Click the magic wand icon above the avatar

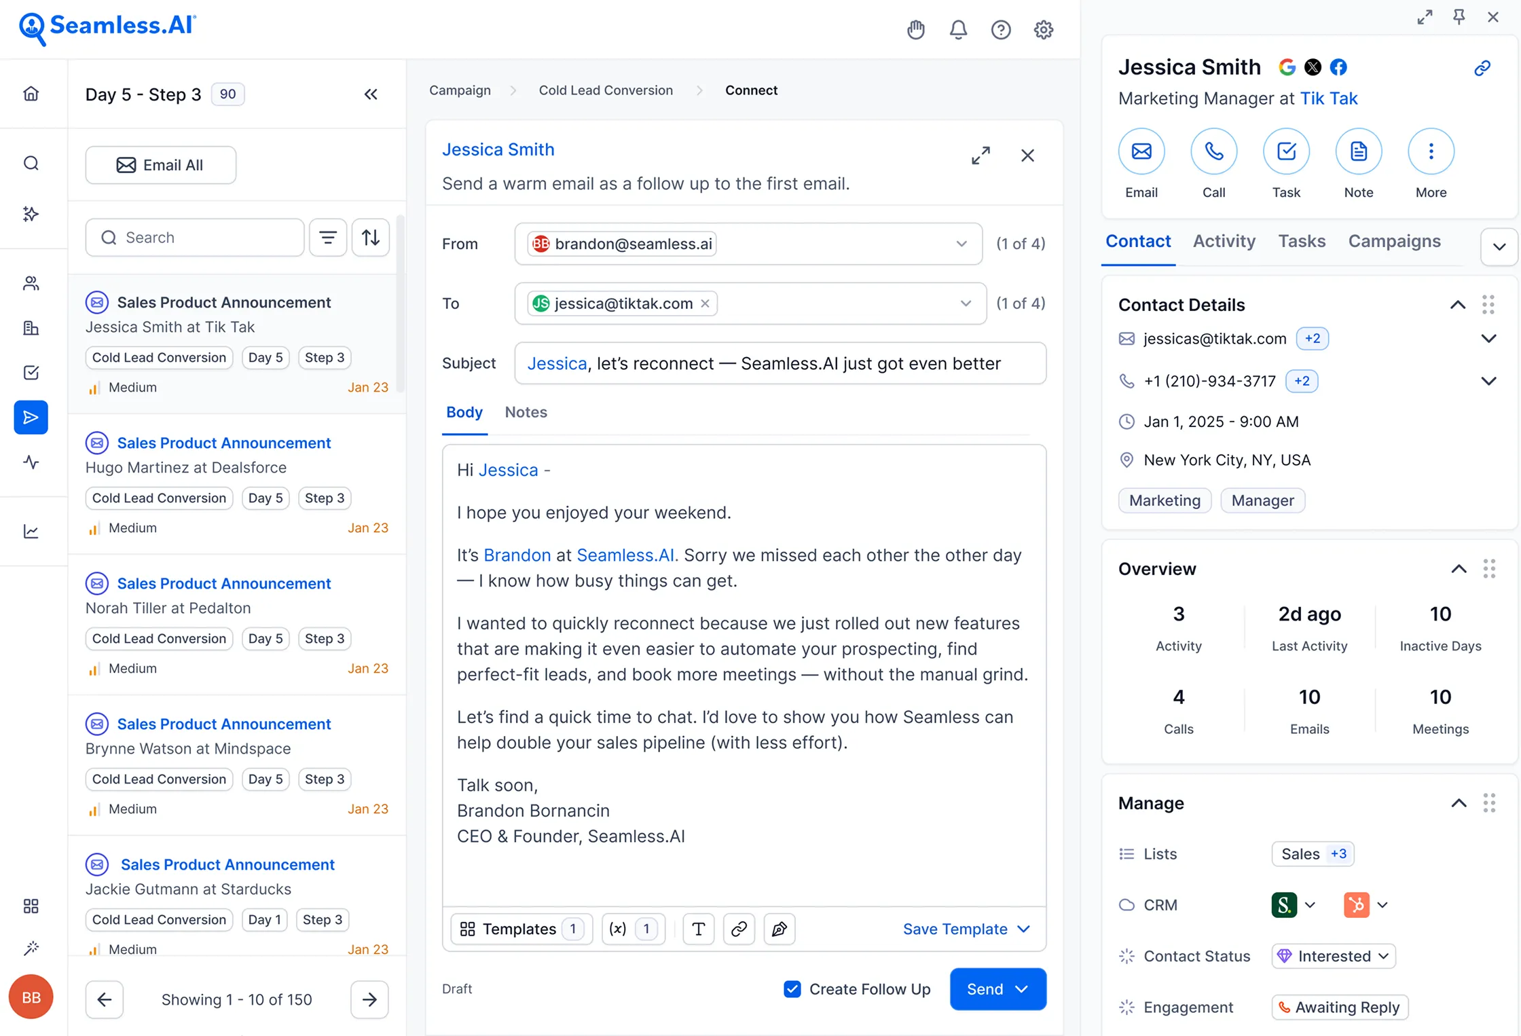pos(31,948)
